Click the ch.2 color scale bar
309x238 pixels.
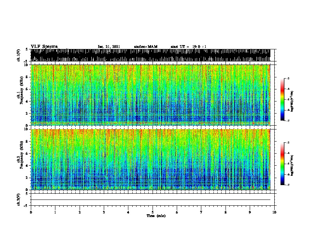click(x=282, y=164)
